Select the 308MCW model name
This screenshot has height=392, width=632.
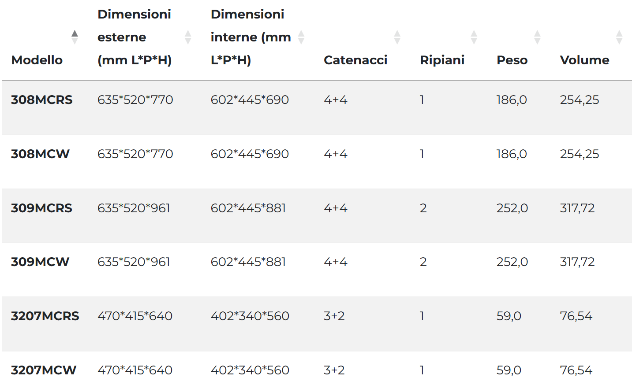point(40,154)
